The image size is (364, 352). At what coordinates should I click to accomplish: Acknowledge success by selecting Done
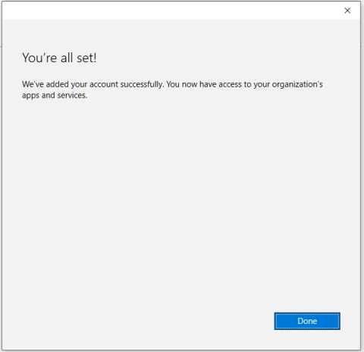point(307,321)
